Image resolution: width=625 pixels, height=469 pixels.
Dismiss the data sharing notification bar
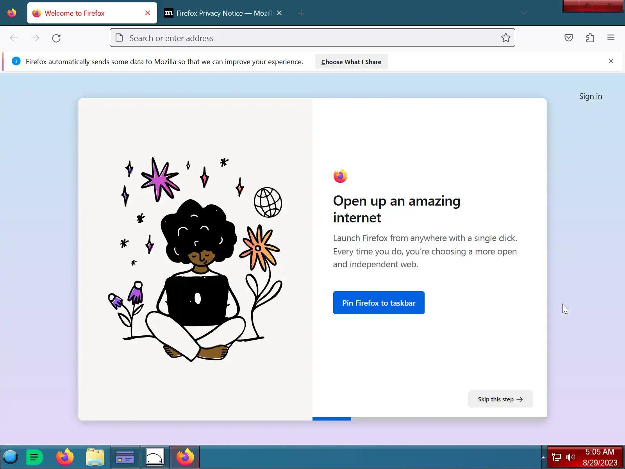point(611,61)
